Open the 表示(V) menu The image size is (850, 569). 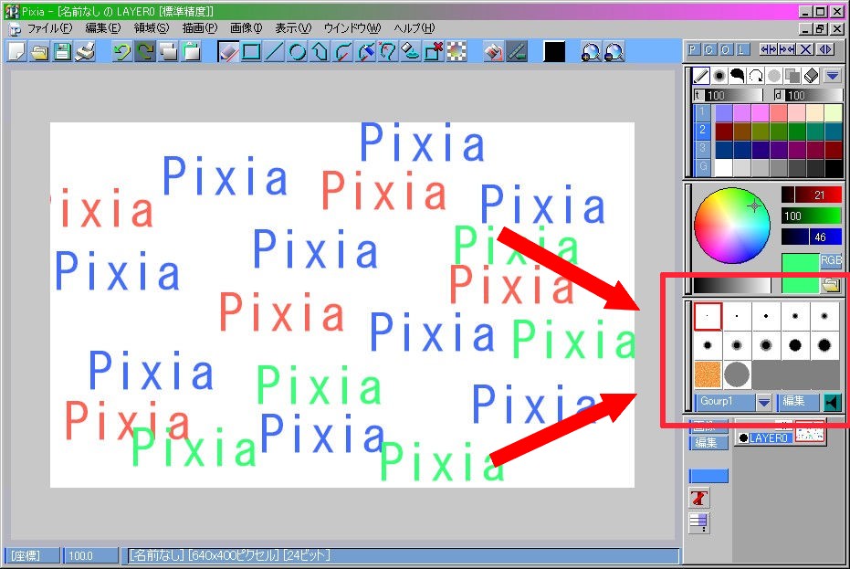[293, 28]
